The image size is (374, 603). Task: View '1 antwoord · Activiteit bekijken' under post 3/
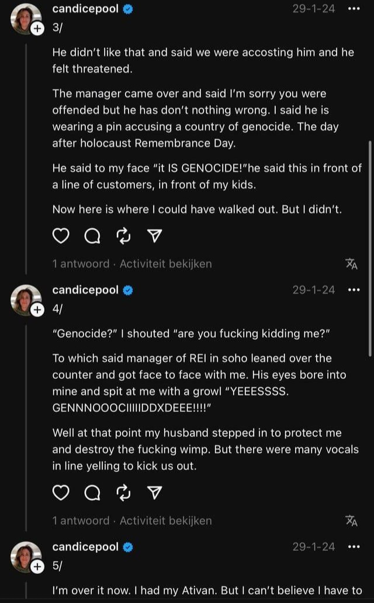tap(132, 264)
